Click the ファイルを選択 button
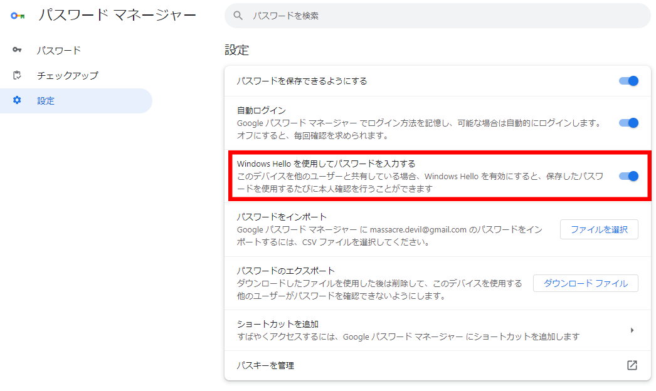The height and width of the screenshot is (391, 656). pos(598,230)
